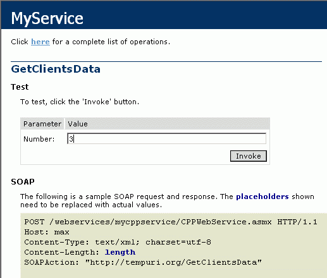The image size is (327, 278).
Task: Click the Content-Type header line
Action: point(118,242)
